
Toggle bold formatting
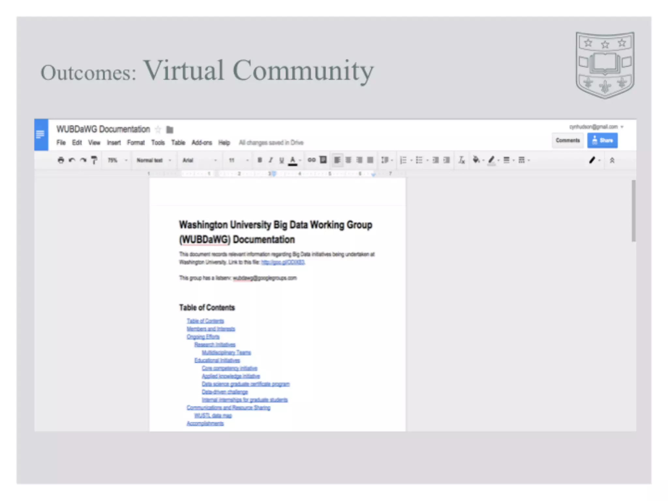[x=260, y=160]
